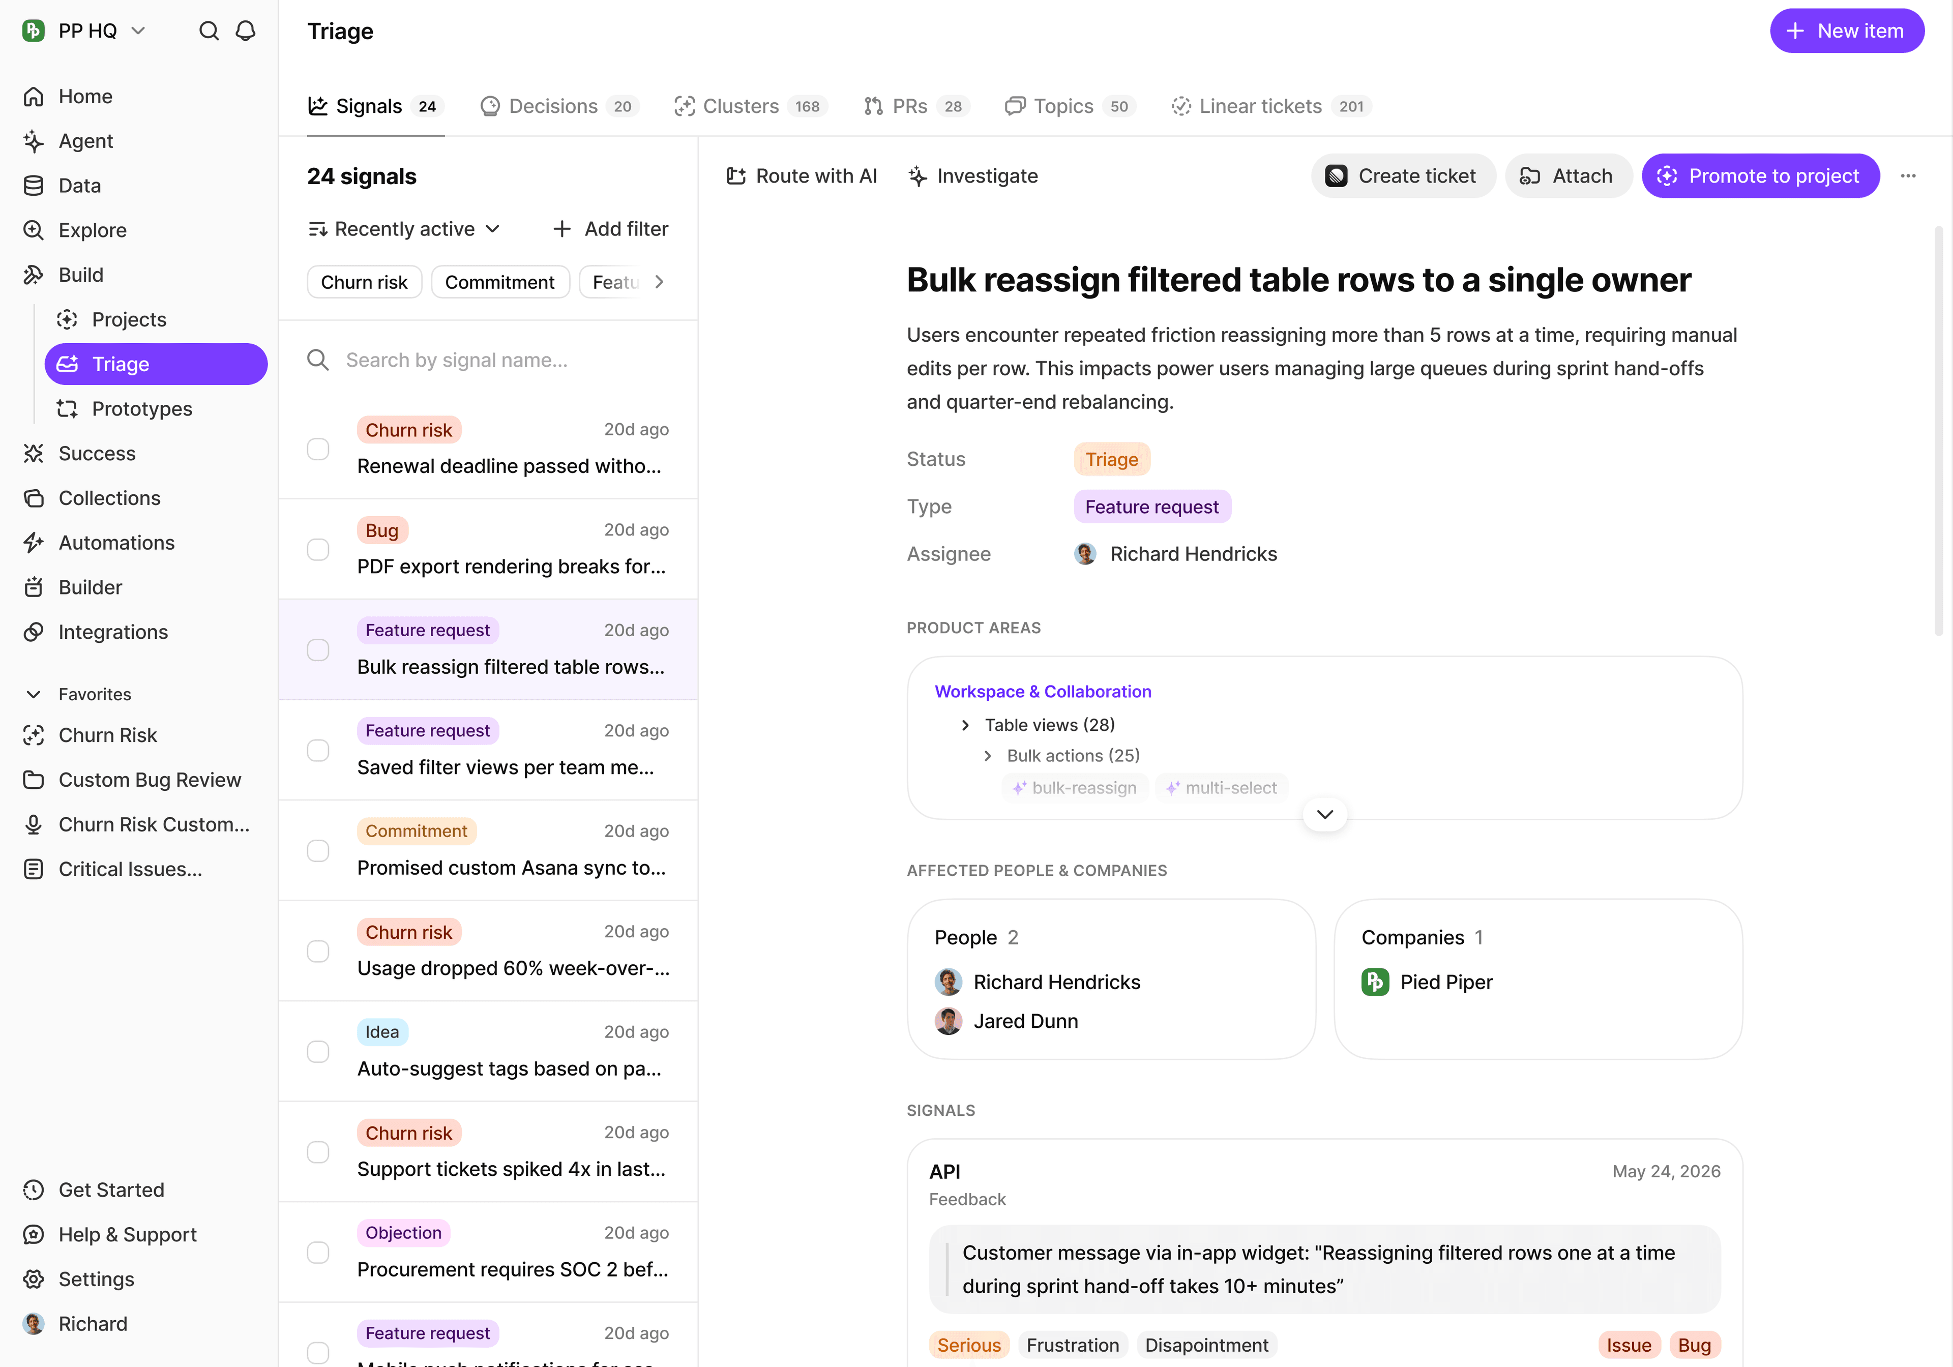Select checkbox for Bulk reassign filtered signal
Image resolution: width=1953 pixels, height=1367 pixels.
point(318,650)
